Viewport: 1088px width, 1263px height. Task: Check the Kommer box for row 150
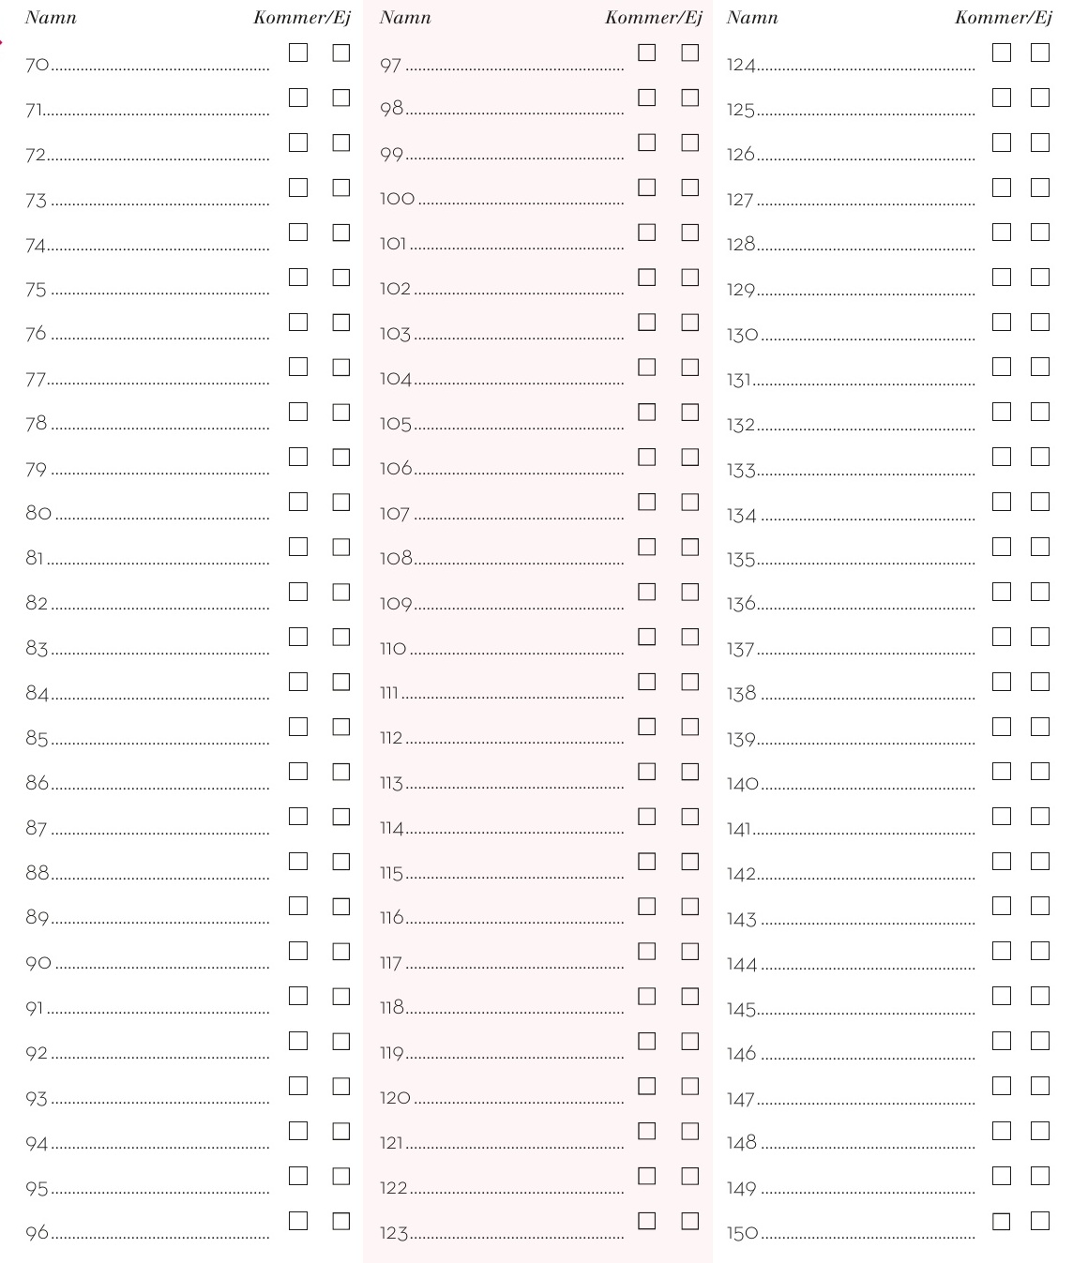point(1002,1221)
